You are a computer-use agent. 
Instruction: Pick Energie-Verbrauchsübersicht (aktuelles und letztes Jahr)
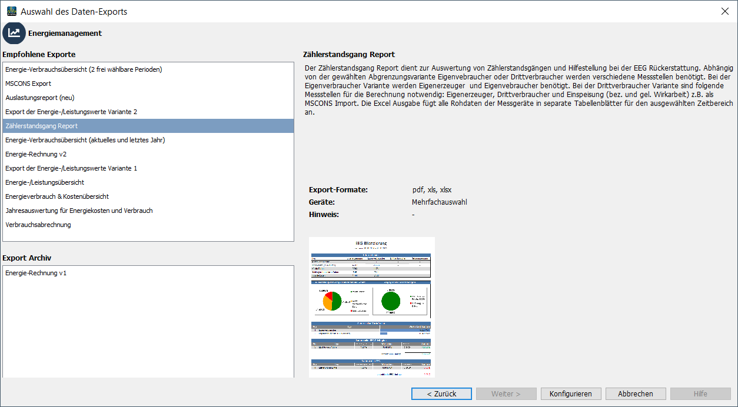pos(85,140)
